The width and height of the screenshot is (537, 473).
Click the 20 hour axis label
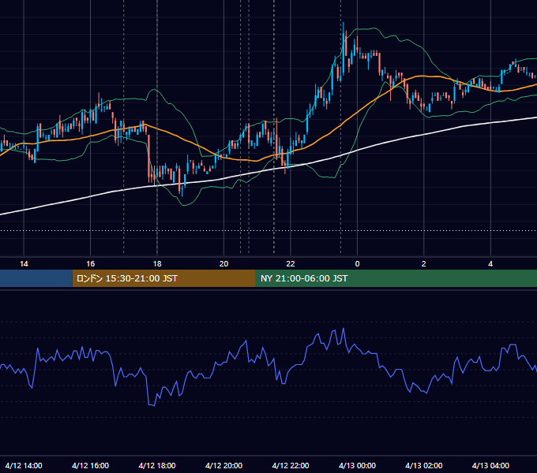pos(223,264)
